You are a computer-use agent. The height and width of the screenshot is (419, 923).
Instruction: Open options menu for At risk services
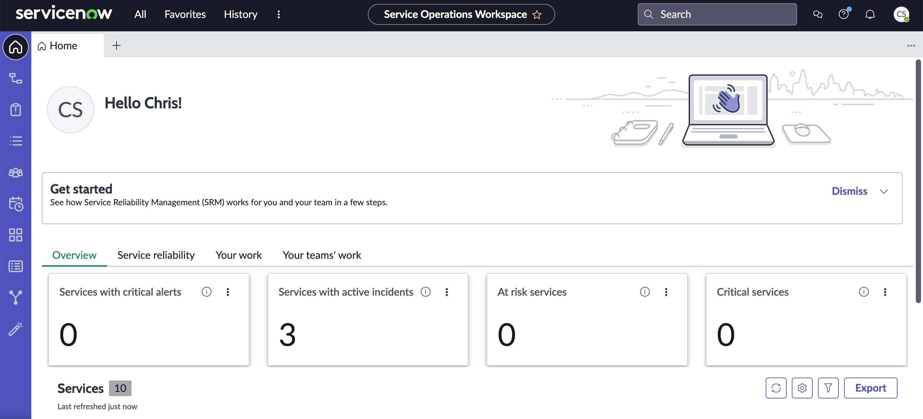(x=666, y=292)
